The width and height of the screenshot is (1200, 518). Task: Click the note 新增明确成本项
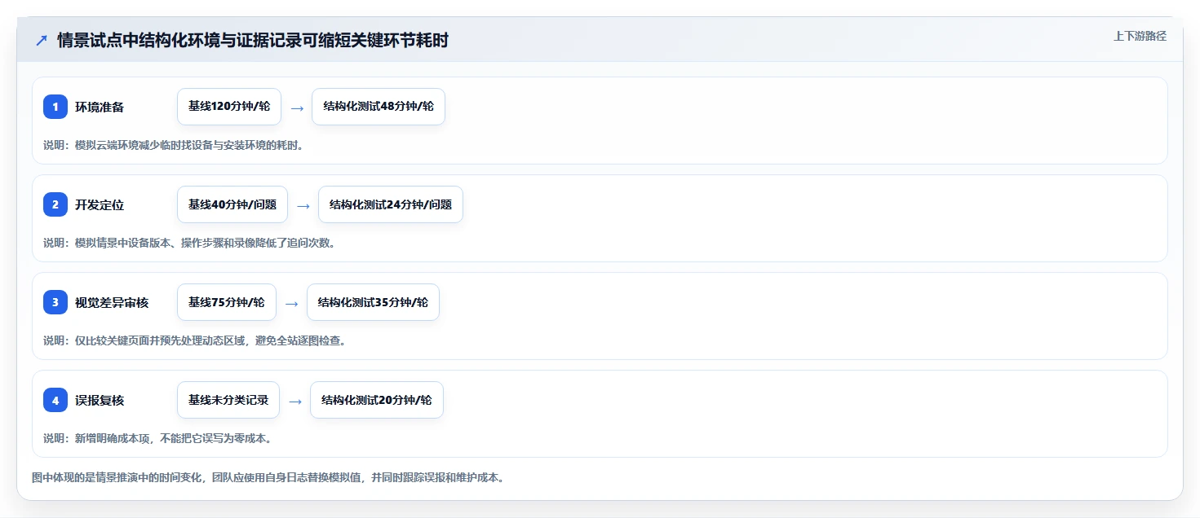[x=157, y=438]
